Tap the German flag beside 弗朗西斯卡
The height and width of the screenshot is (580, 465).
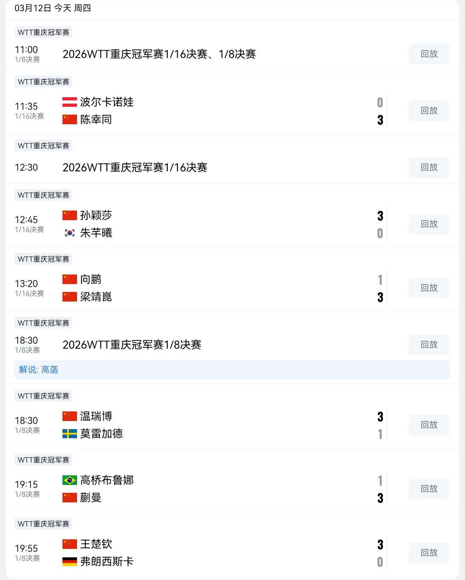pos(69,561)
